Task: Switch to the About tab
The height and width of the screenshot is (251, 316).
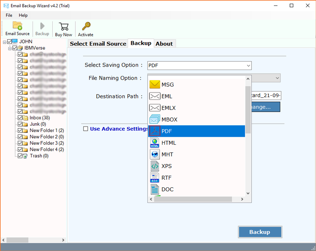Action: point(164,43)
